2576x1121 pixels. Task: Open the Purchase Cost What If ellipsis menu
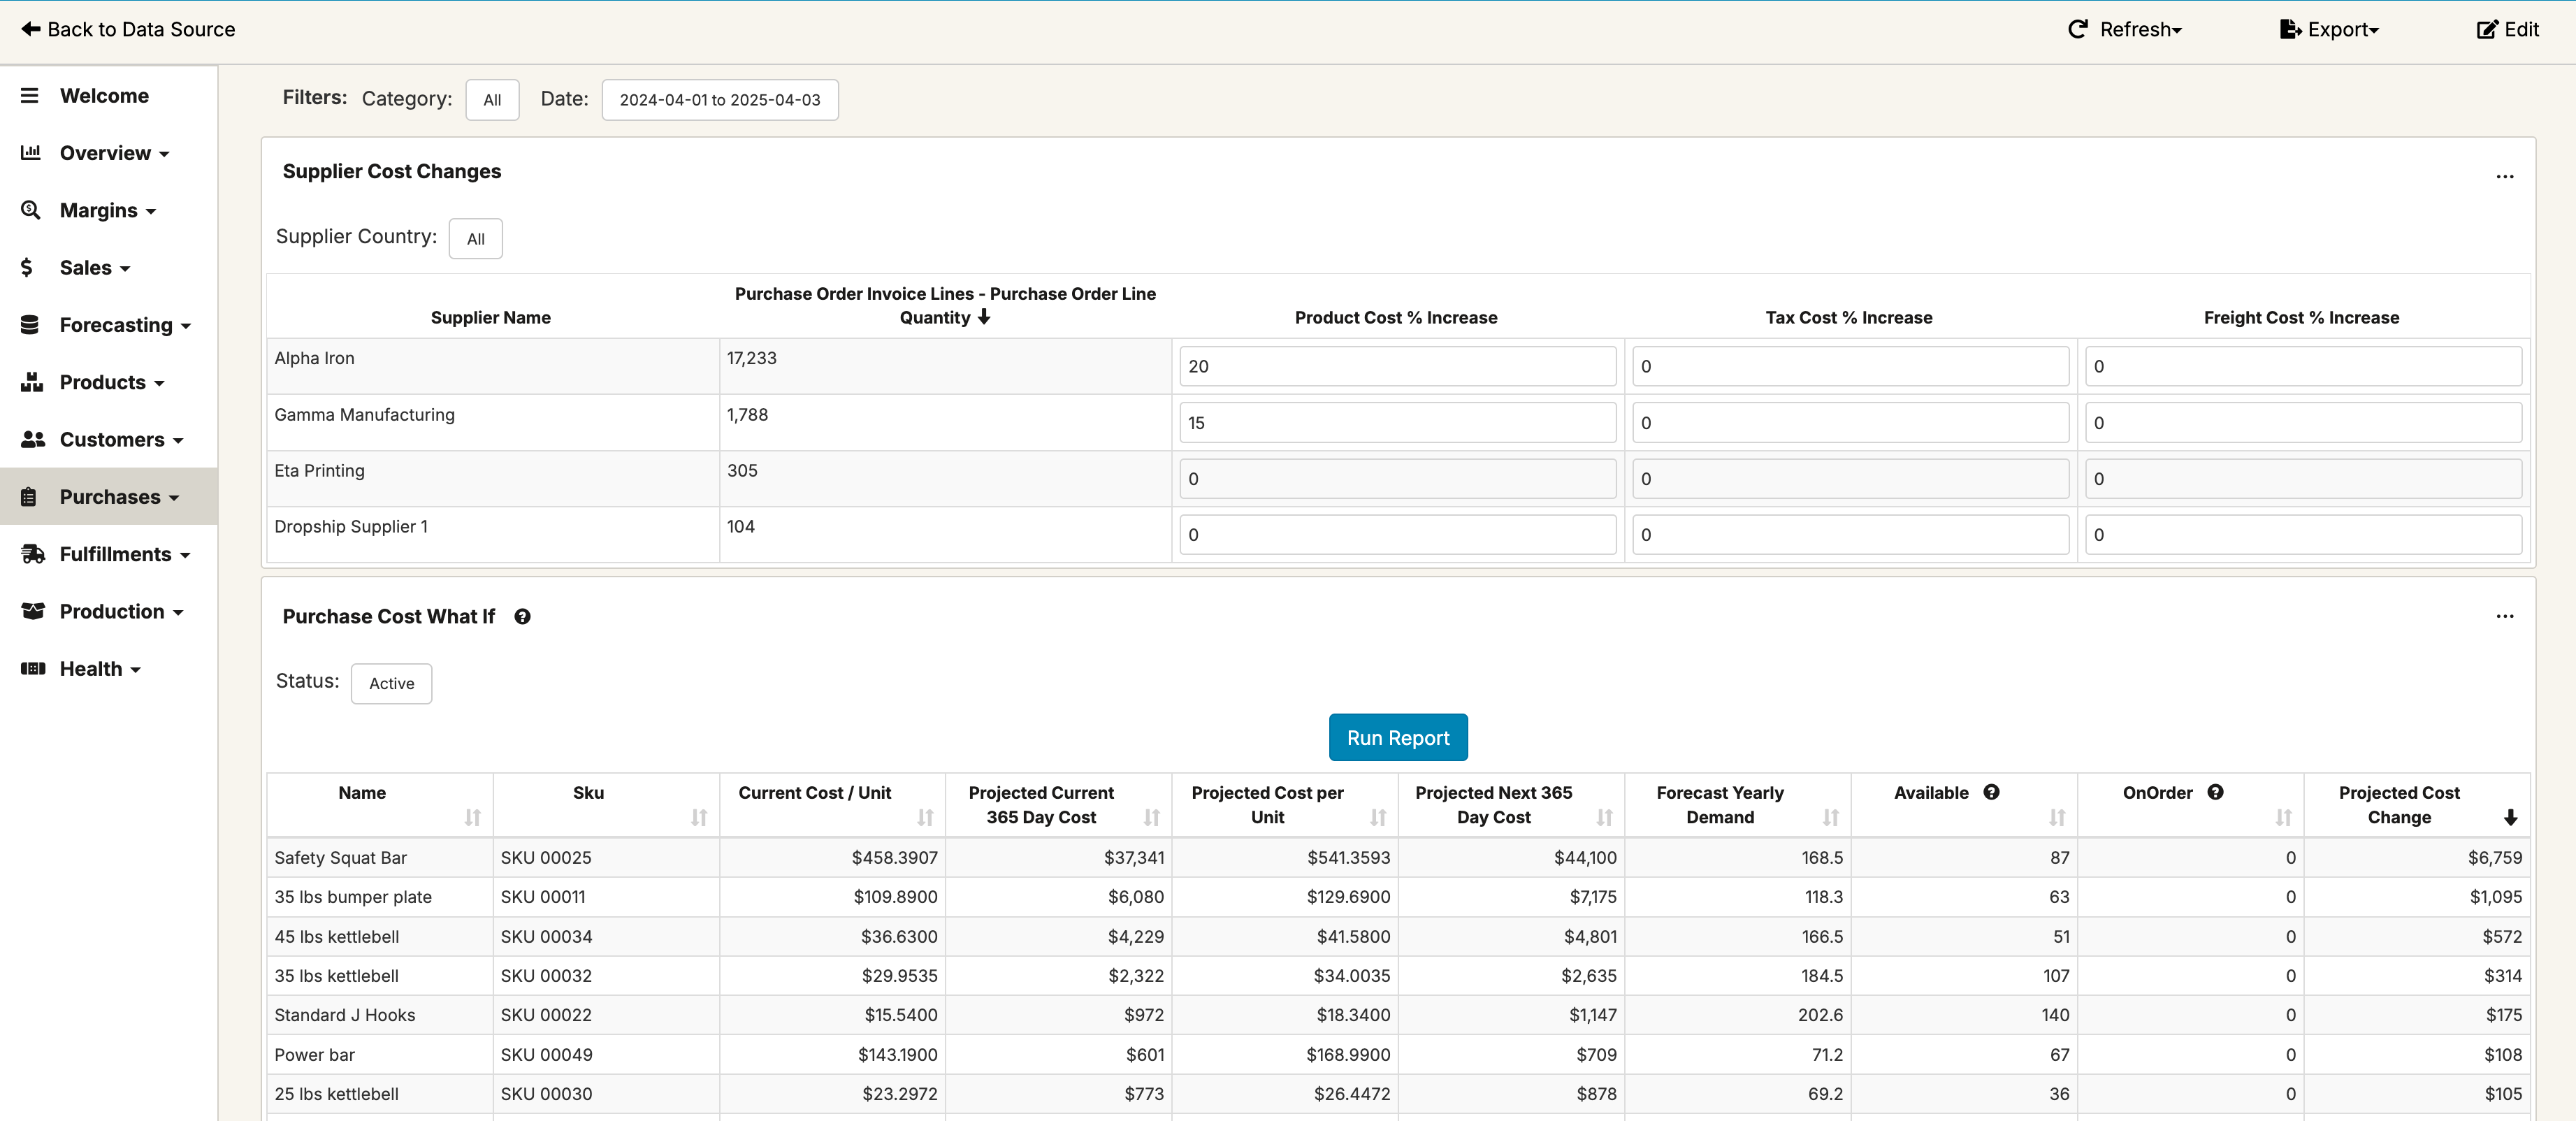click(2504, 616)
